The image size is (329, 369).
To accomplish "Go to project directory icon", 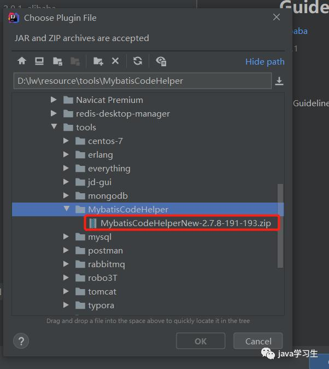I will pyautogui.click(x=57, y=61).
